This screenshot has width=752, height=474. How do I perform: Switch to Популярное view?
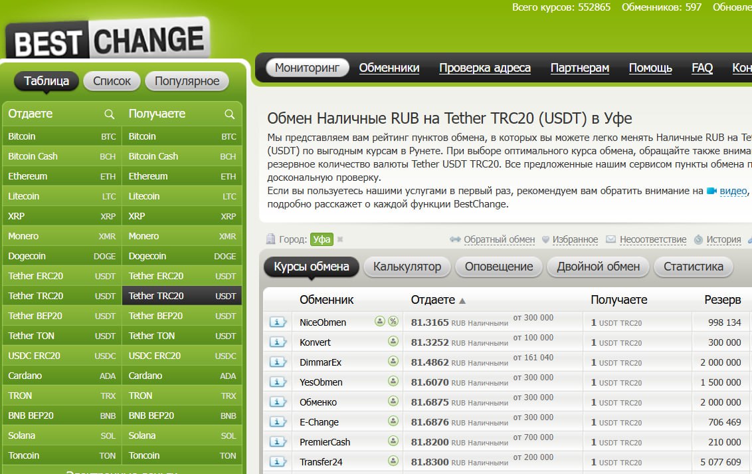tap(187, 81)
